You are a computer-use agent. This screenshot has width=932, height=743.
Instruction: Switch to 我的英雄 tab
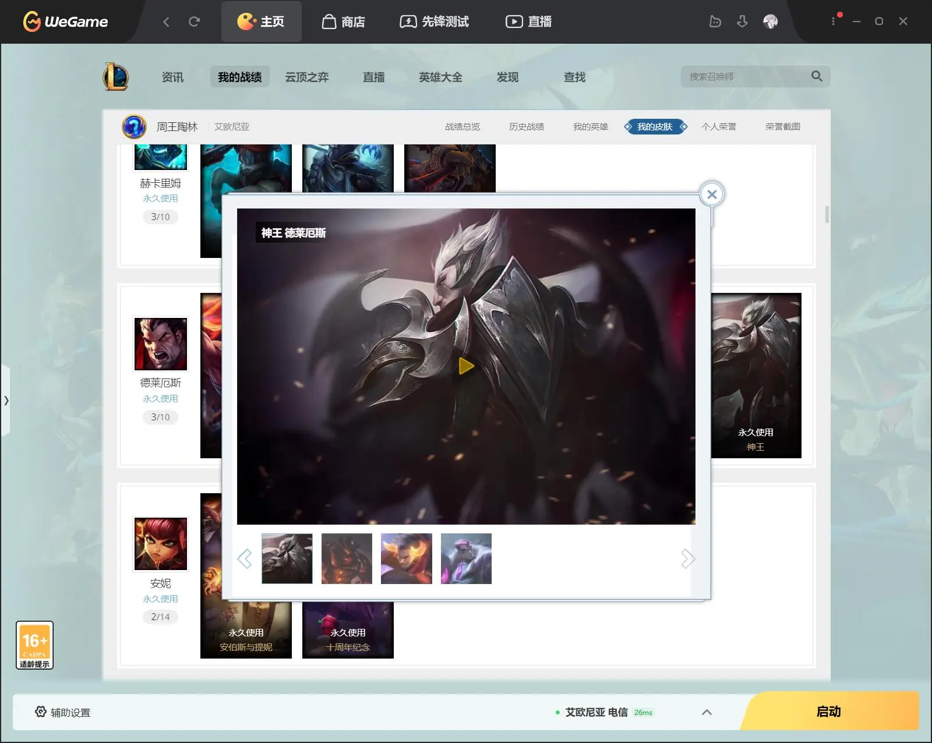tap(591, 126)
